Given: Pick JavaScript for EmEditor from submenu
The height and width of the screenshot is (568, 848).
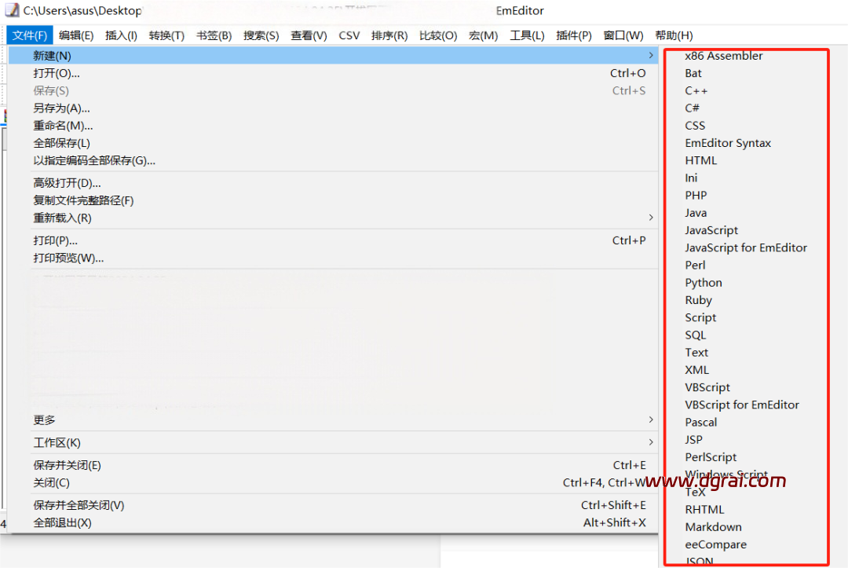Looking at the screenshot, I should [x=746, y=247].
